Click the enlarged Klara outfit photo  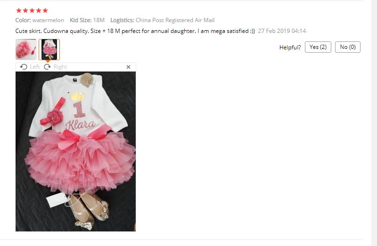[x=75, y=151]
